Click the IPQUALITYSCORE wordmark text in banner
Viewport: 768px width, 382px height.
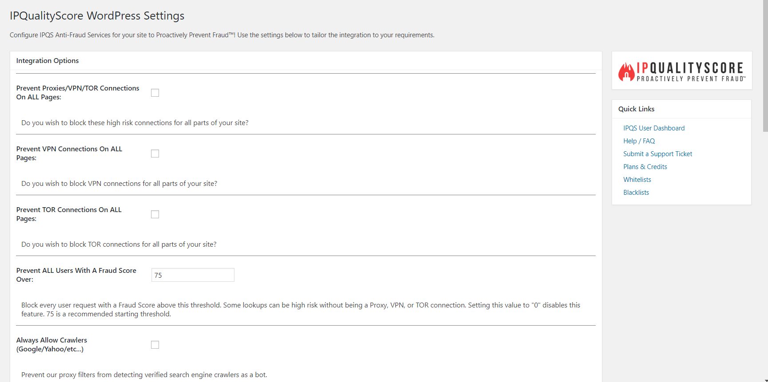coord(690,68)
